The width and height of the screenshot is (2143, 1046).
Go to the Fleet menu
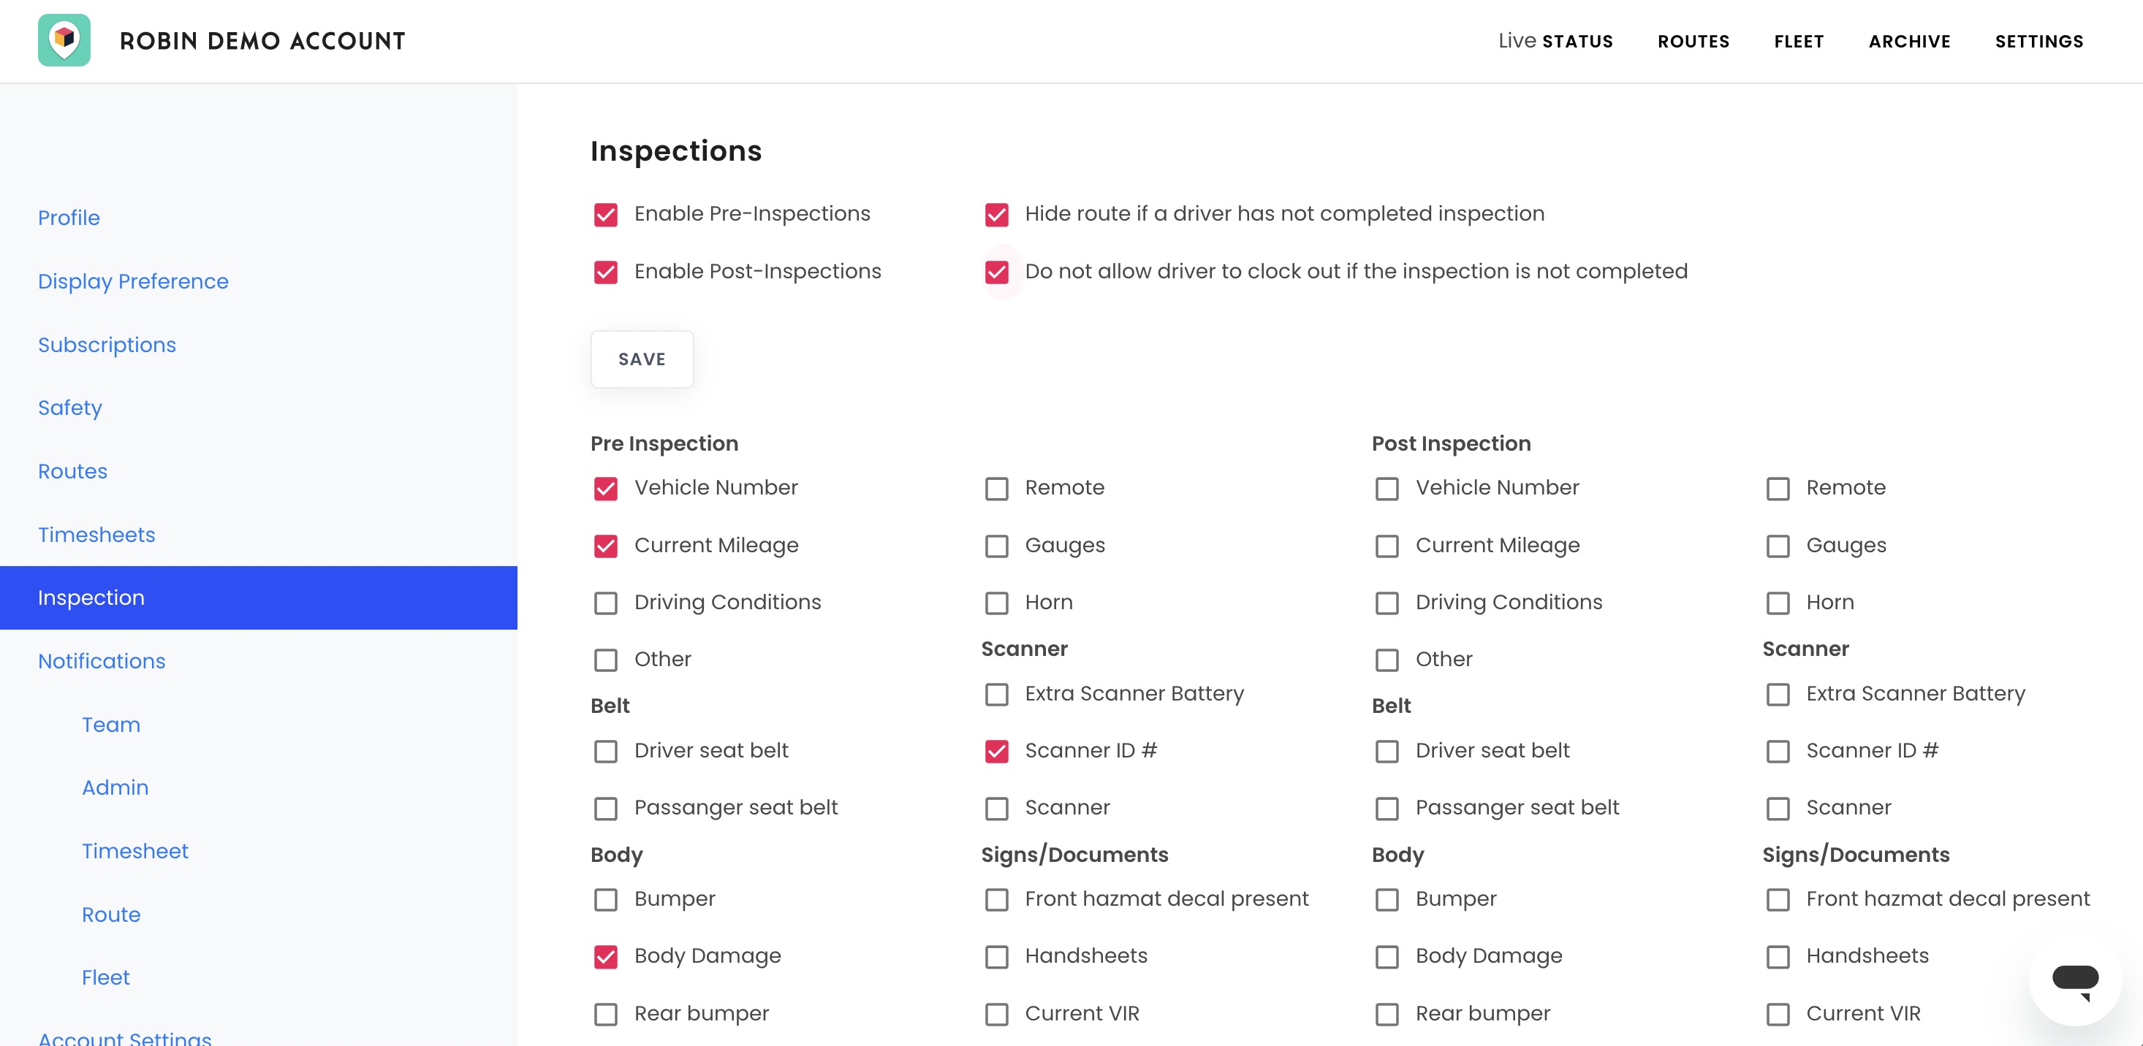pyautogui.click(x=1799, y=41)
